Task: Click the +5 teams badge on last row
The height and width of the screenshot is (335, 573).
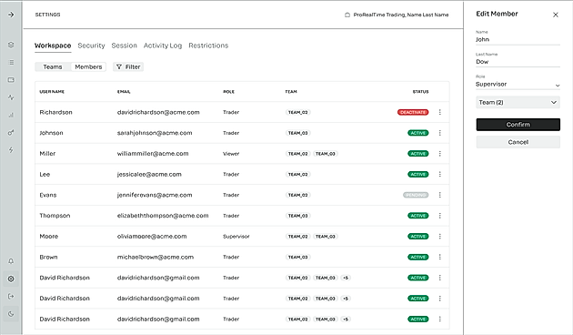Action: pyautogui.click(x=346, y=319)
